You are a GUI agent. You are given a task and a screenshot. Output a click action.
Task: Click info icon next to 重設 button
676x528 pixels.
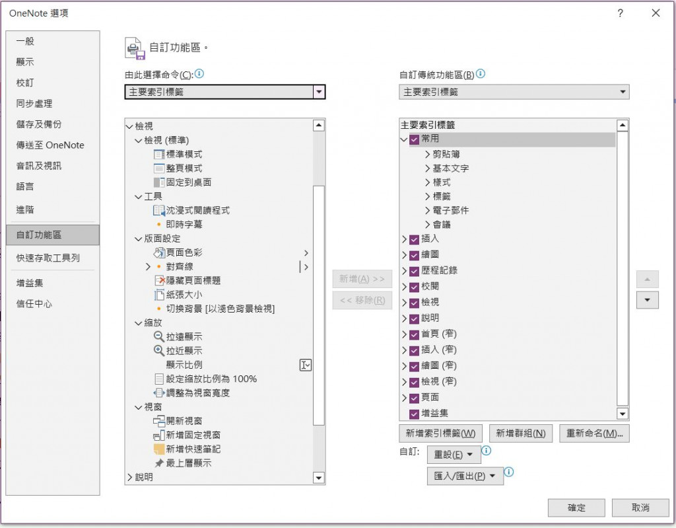point(486,451)
